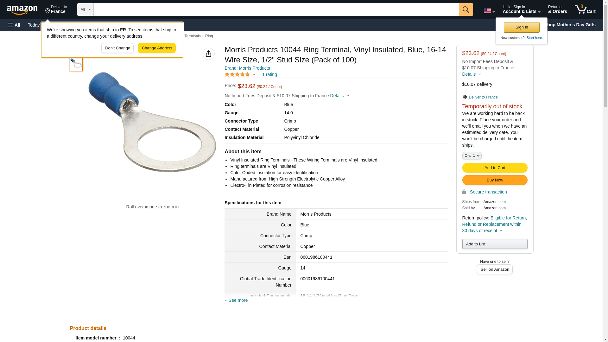This screenshot has height=342, width=608.
Task: Click the search magnifier button
Action: [x=465, y=9]
